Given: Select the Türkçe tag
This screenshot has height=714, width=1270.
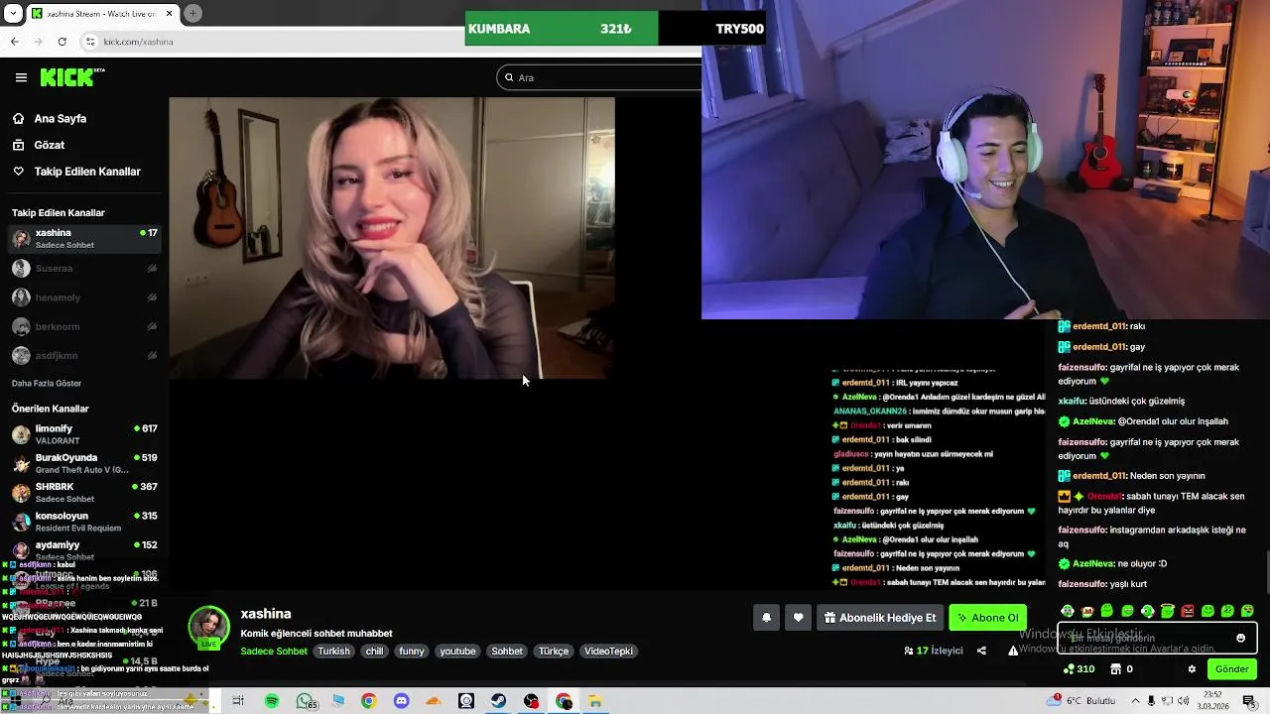Looking at the screenshot, I should tap(554, 652).
